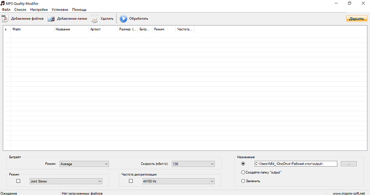Enable the Режим (mode) checkbox
Viewport: 370px width, 195px height.
[x=18, y=181]
